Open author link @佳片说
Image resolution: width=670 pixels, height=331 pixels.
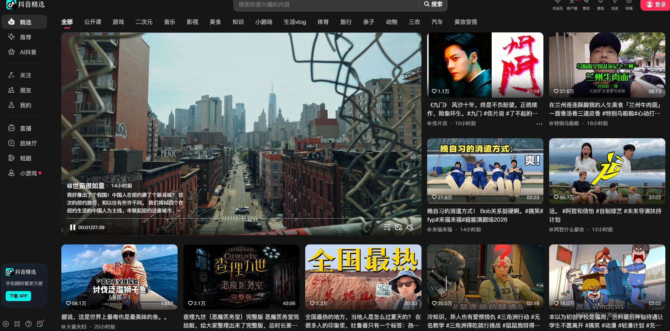point(437,123)
